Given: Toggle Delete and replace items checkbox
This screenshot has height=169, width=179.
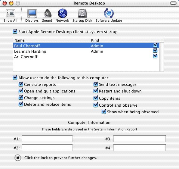Looking at the screenshot, I should (21, 104).
